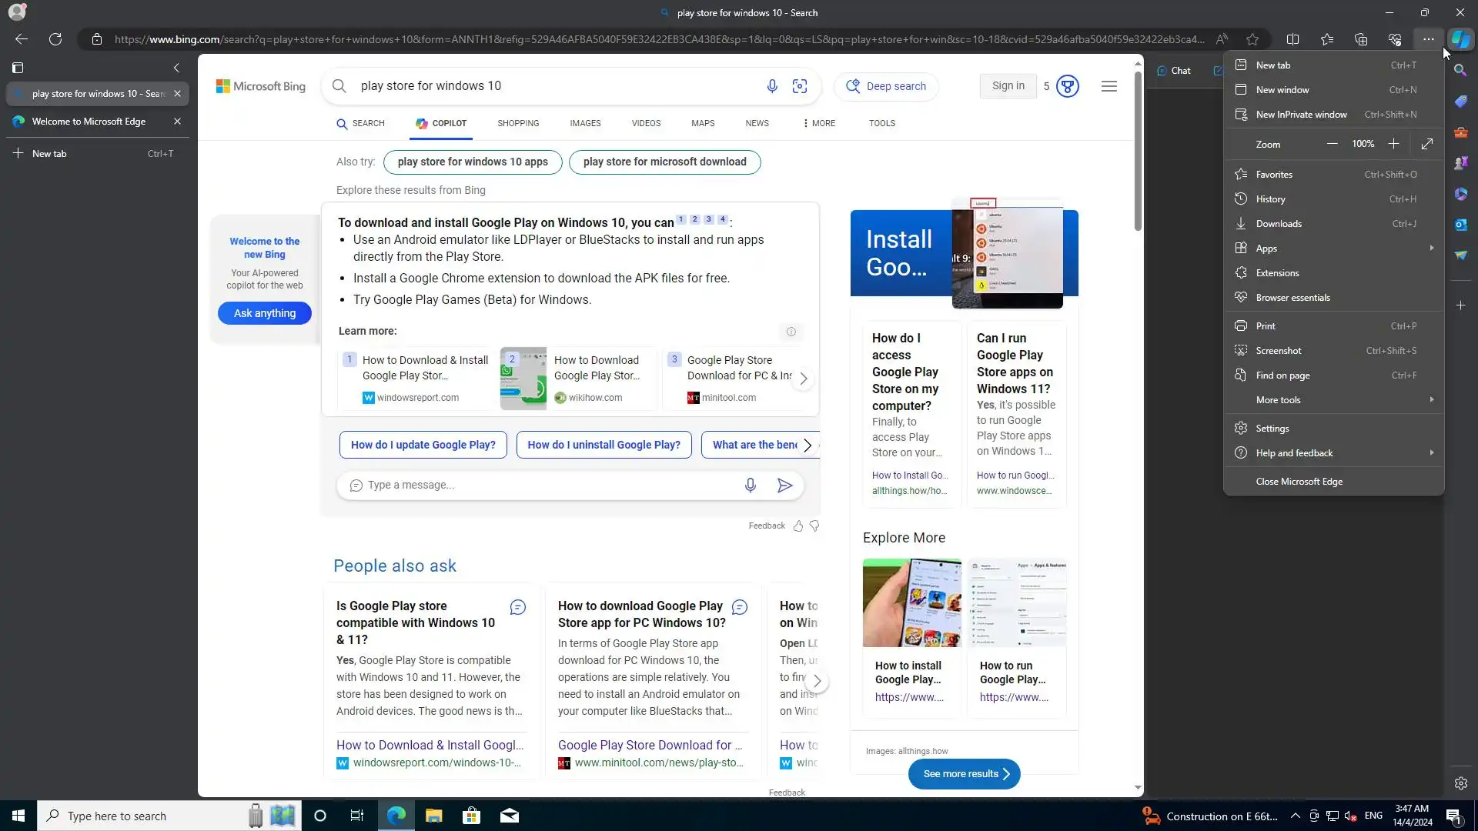Click the split screen toolbar icon
This screenshot has width=1478, height=831.
pyautogui.click(x=1293, y=39)
